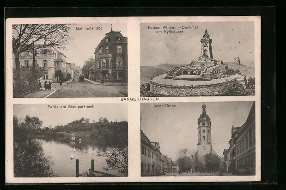The height and width of the screenshot is (190, 286).
Task: Click the small hut floating on the pond
Action: pyautogui.click(x=73, y=137)
